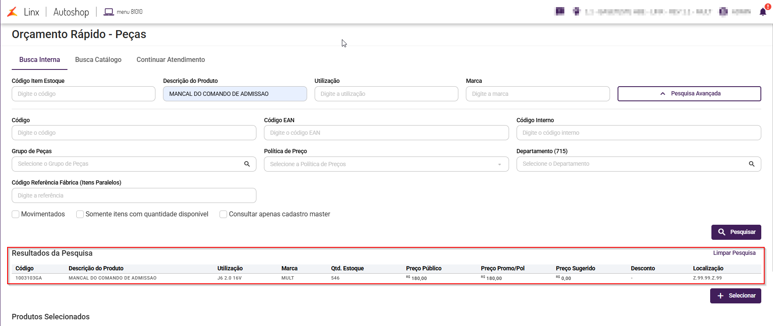Click the Selecionar plus button
Viewport: 773px width, 326px height.
[x=735, y=295]
